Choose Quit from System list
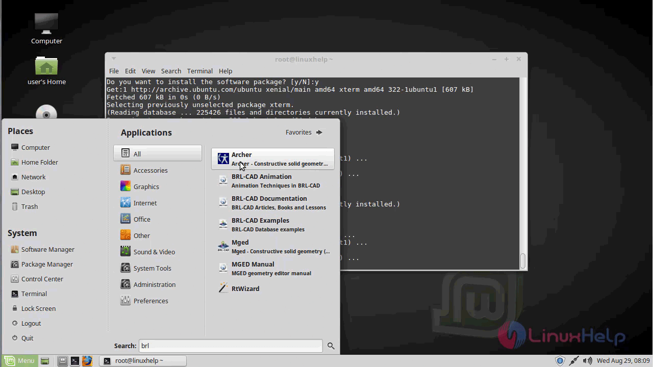The height and width of the screenshot is (367, 653). coord(22,338)
